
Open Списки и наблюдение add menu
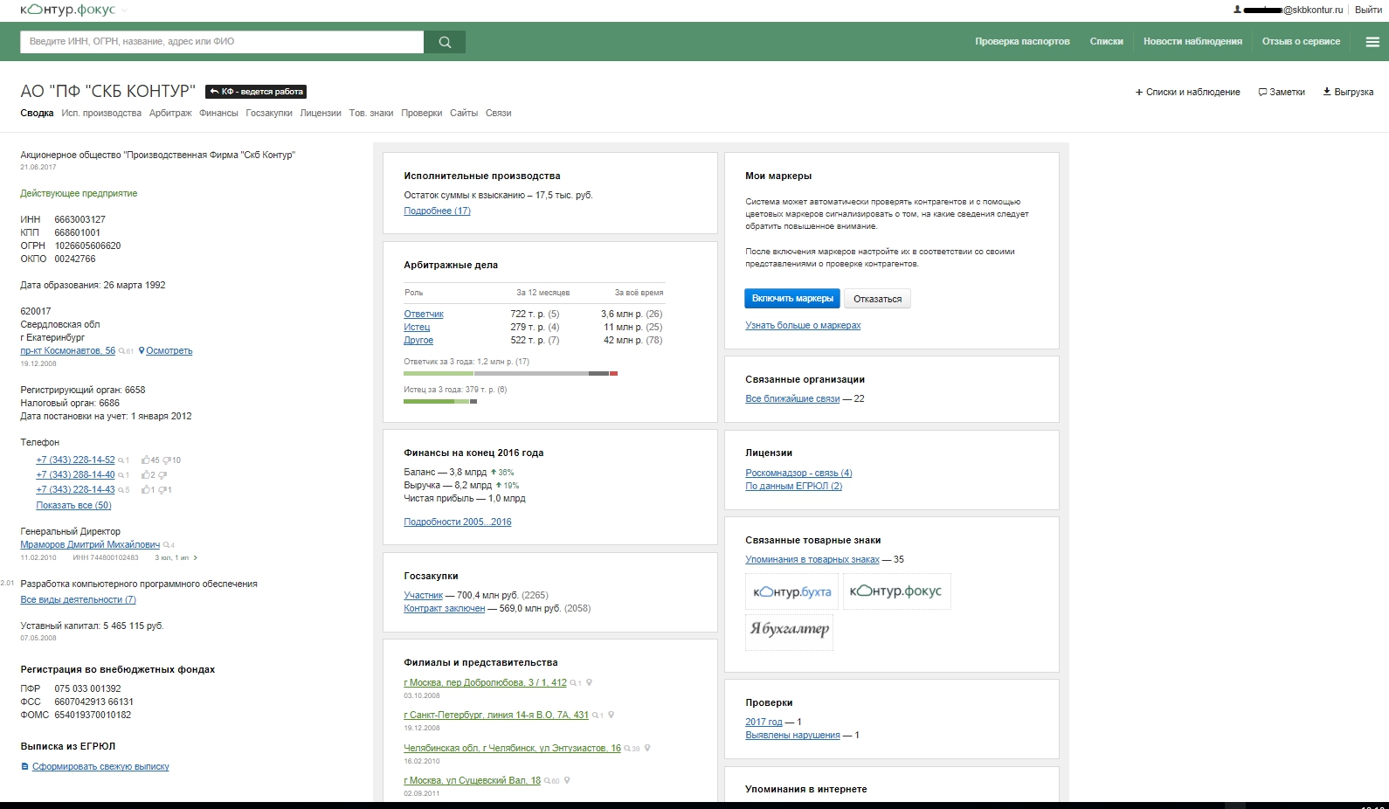(x=1187, y=92)
